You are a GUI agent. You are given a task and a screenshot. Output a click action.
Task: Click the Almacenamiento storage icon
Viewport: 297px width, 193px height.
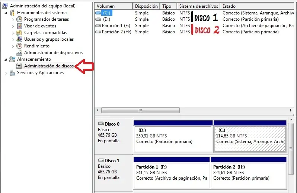pos(12,59)
